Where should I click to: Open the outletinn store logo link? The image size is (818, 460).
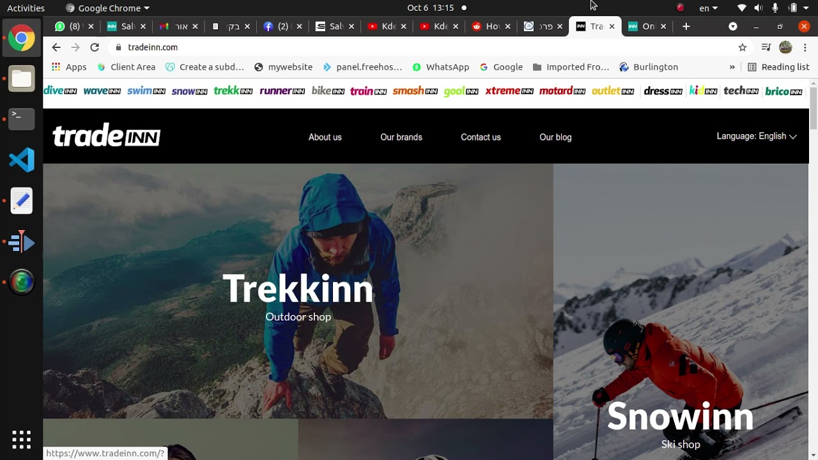click(613, 91)
